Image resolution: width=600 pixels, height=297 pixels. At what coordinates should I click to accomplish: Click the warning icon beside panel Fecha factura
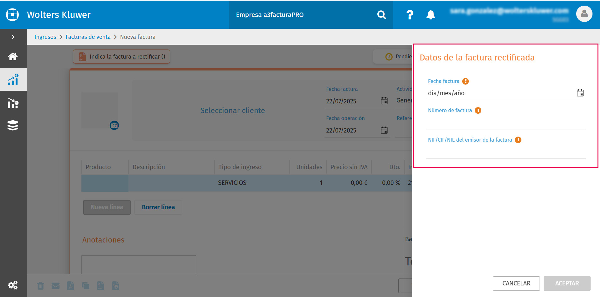coord(466,81)
